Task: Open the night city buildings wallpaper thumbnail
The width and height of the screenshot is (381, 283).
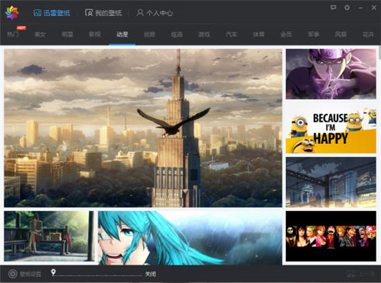Action: (x=331, y=182)
